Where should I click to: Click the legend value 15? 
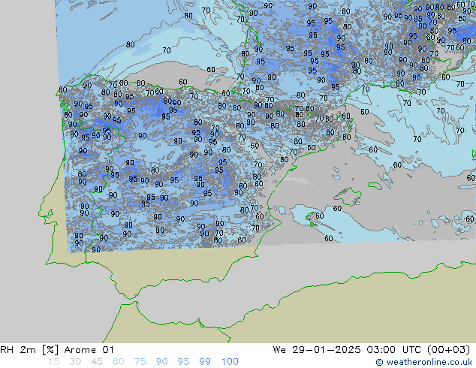53,362
